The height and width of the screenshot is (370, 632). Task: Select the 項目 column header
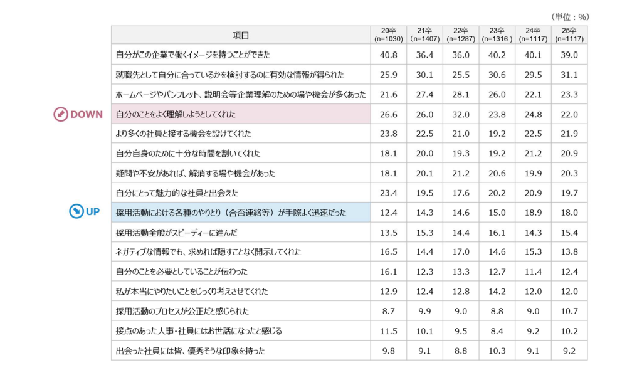(241, 35)
